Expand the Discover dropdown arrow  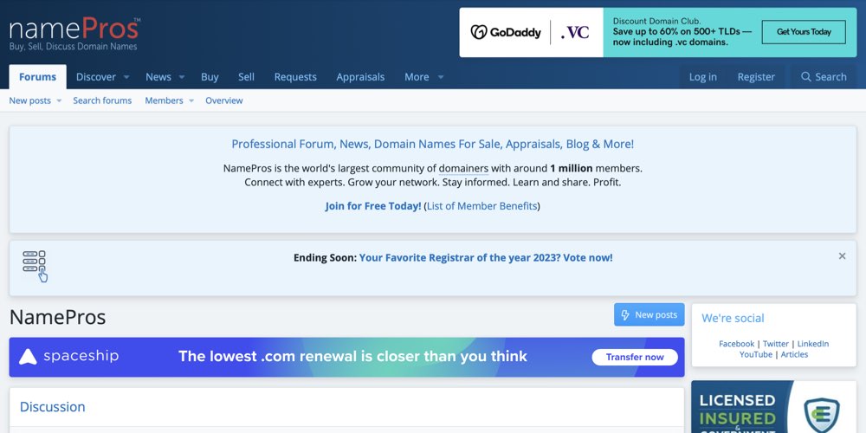(126, 77)
